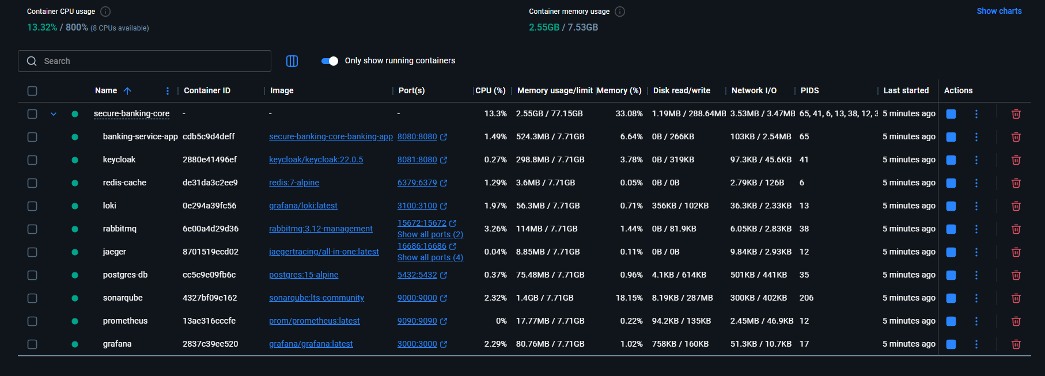Select the rabbitmq row checkbox
The image size is (1045, 376).
coord(32,229)
